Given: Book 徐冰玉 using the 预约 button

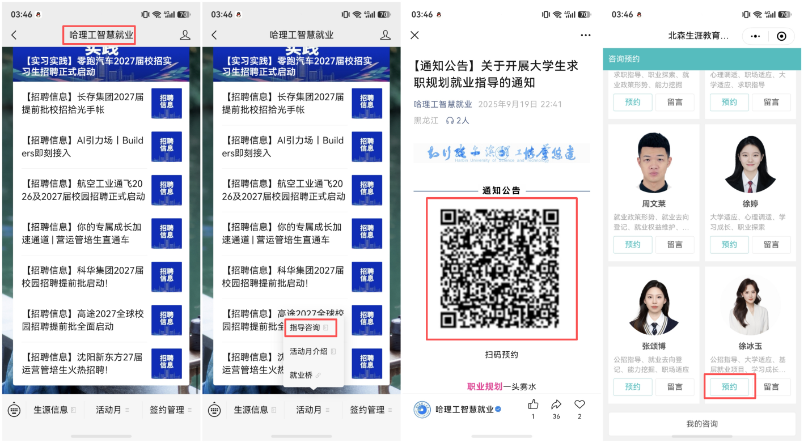Looking at the screenshot, I should [x=729, y=387].
